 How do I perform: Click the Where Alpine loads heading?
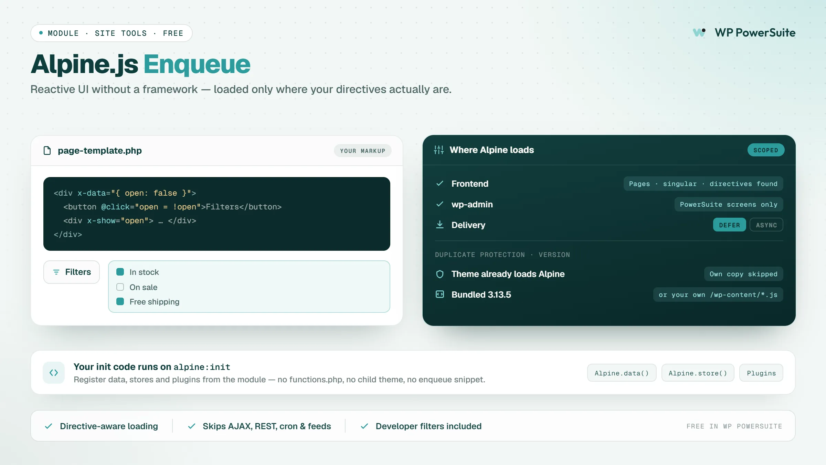[x=492, y=150]
